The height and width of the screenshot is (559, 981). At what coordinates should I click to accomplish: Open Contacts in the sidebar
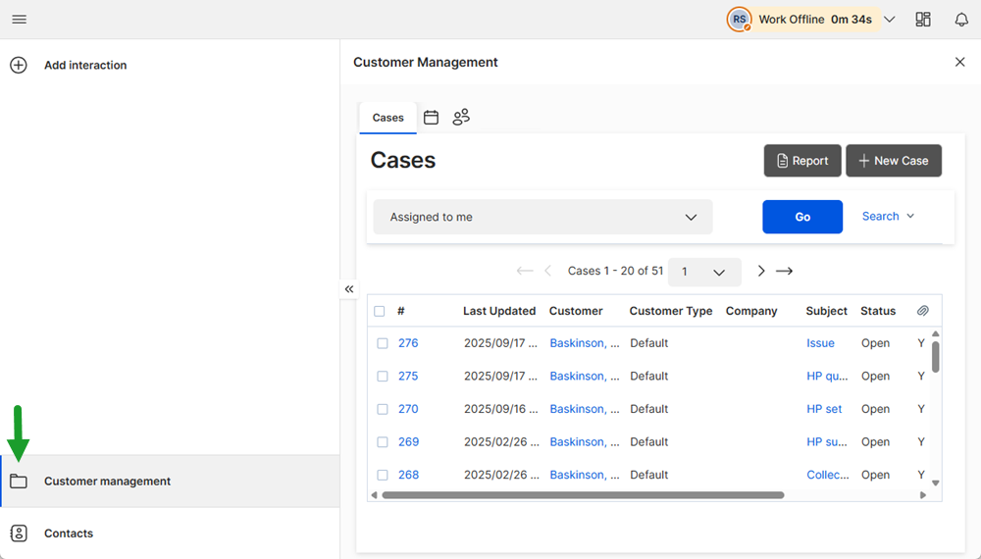pyautogui.click(x=69, y=534)
